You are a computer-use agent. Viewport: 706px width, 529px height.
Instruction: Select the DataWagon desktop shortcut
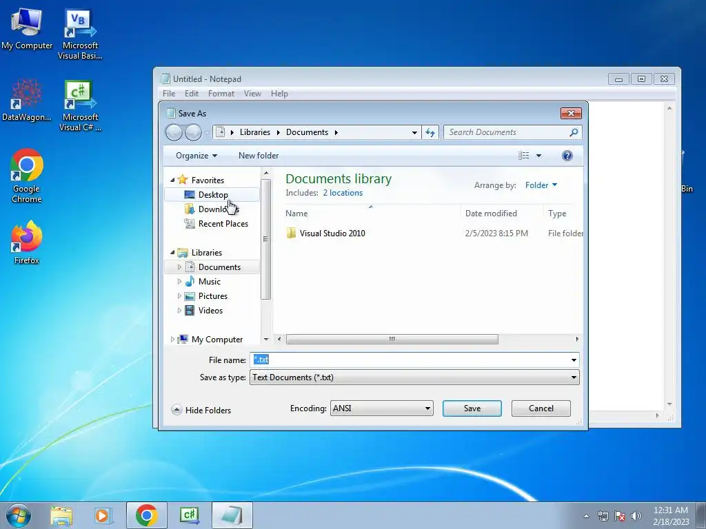pos(27,101)
